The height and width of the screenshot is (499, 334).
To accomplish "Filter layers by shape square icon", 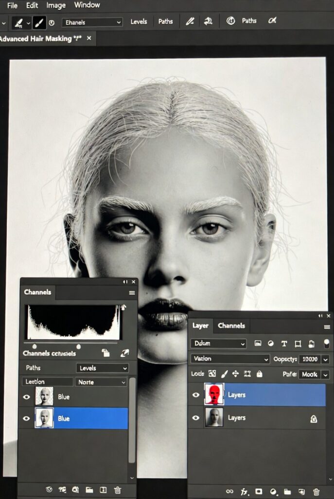I will click(x=298, y=344).
